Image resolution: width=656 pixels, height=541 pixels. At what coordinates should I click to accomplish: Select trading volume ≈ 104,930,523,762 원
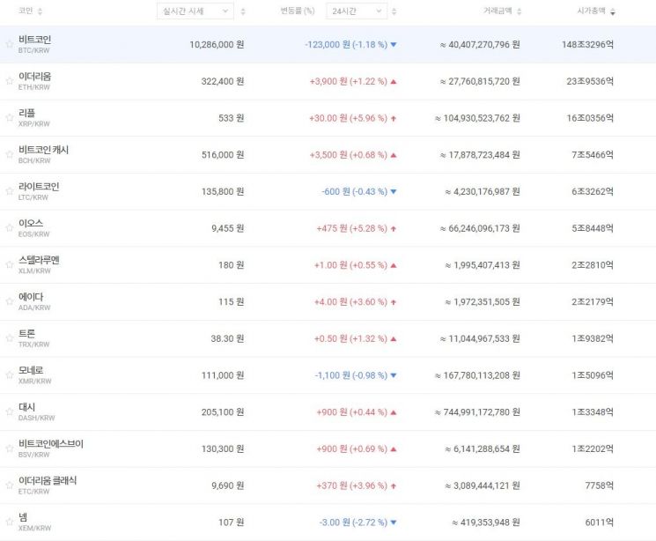pos(477,118)
